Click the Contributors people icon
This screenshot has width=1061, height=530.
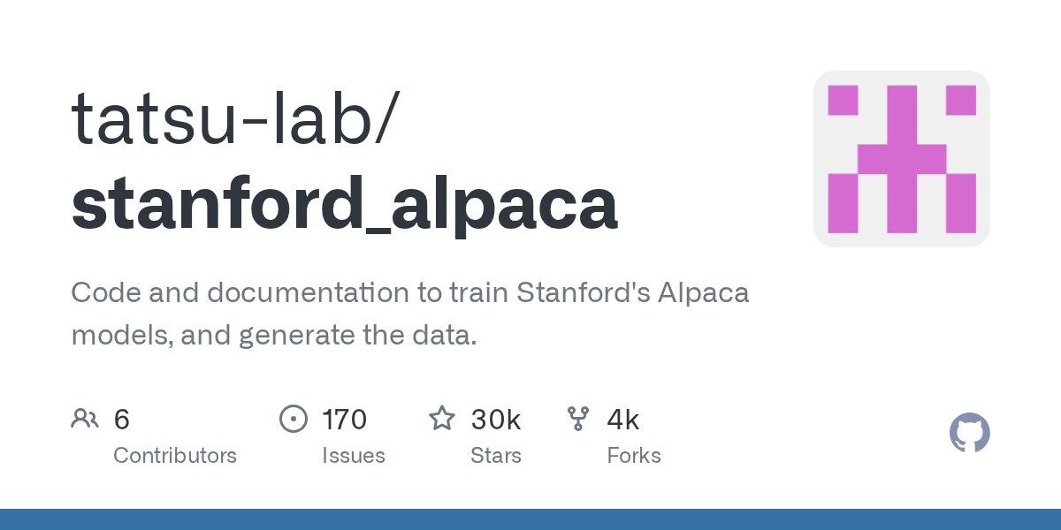coord(84,418)
